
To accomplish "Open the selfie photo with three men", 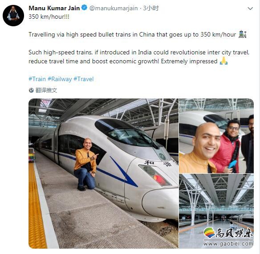I will 216,136.
